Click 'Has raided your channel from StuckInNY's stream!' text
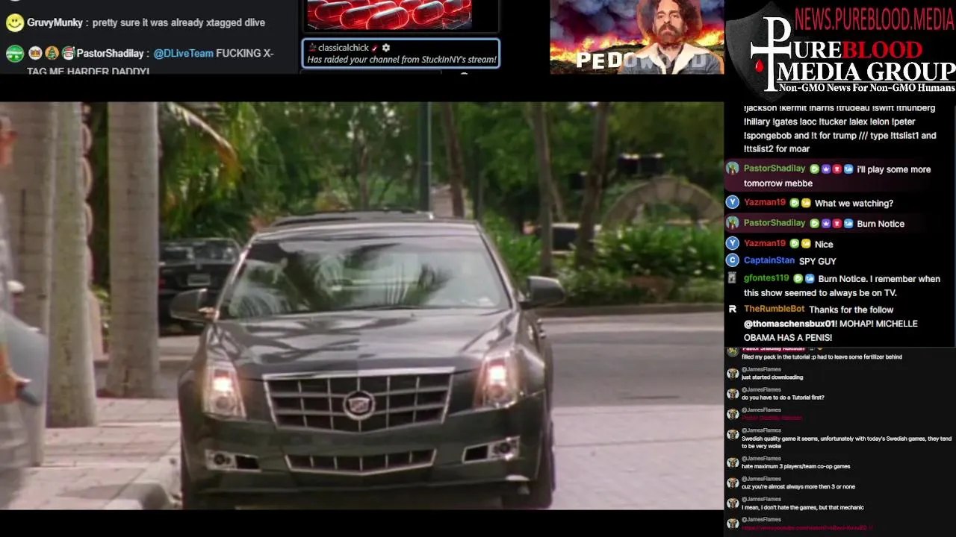 click(402, 60)
